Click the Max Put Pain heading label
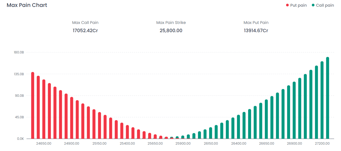Viewport: 341px width, 151px height. (256, 23)
